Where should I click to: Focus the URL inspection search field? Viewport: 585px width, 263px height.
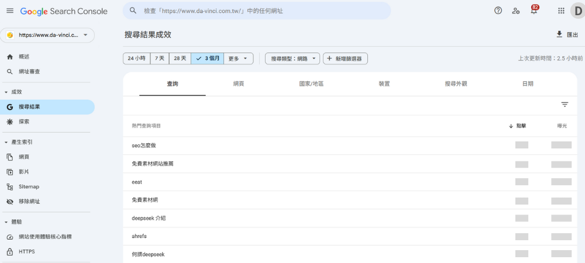(x=257, y=11)
